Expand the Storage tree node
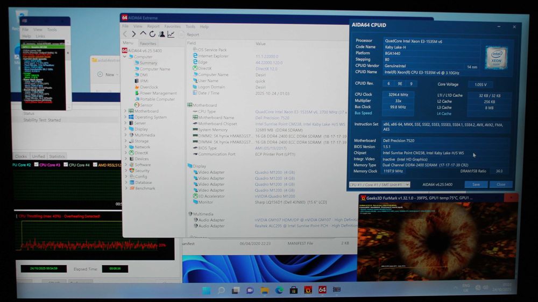The width and height of the screenshot is (538, 302). point(125,141)
